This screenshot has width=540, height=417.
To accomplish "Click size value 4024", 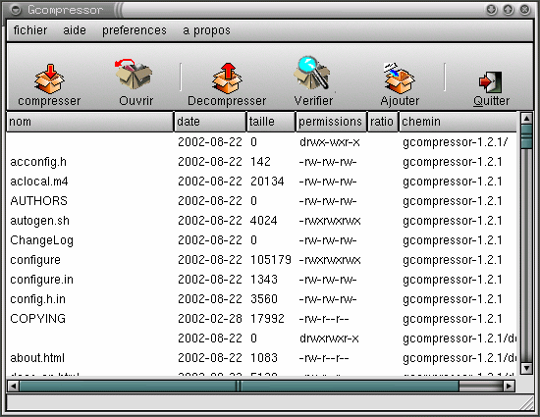I will 263,221.
